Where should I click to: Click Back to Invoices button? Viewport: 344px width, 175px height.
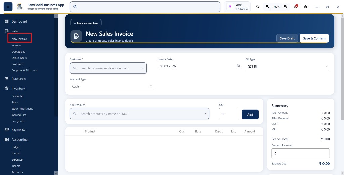point(86,23)
